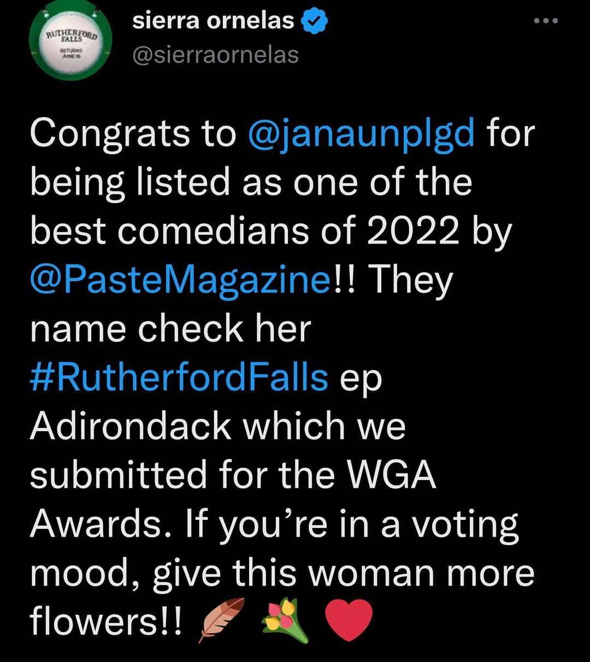The height and width of the screenshot is (662, 590).
Task: Click the word "flowers!!" in the tweet
Action: [105, 620]
